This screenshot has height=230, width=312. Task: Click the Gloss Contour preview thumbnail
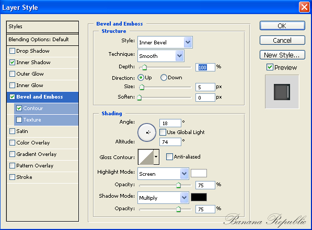[x=146, y=157]
